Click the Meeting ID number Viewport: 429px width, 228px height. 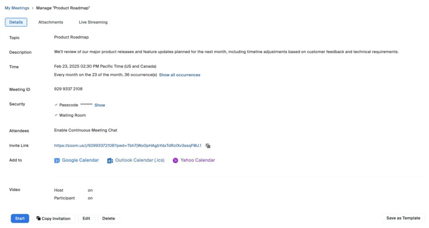point(68,89)
